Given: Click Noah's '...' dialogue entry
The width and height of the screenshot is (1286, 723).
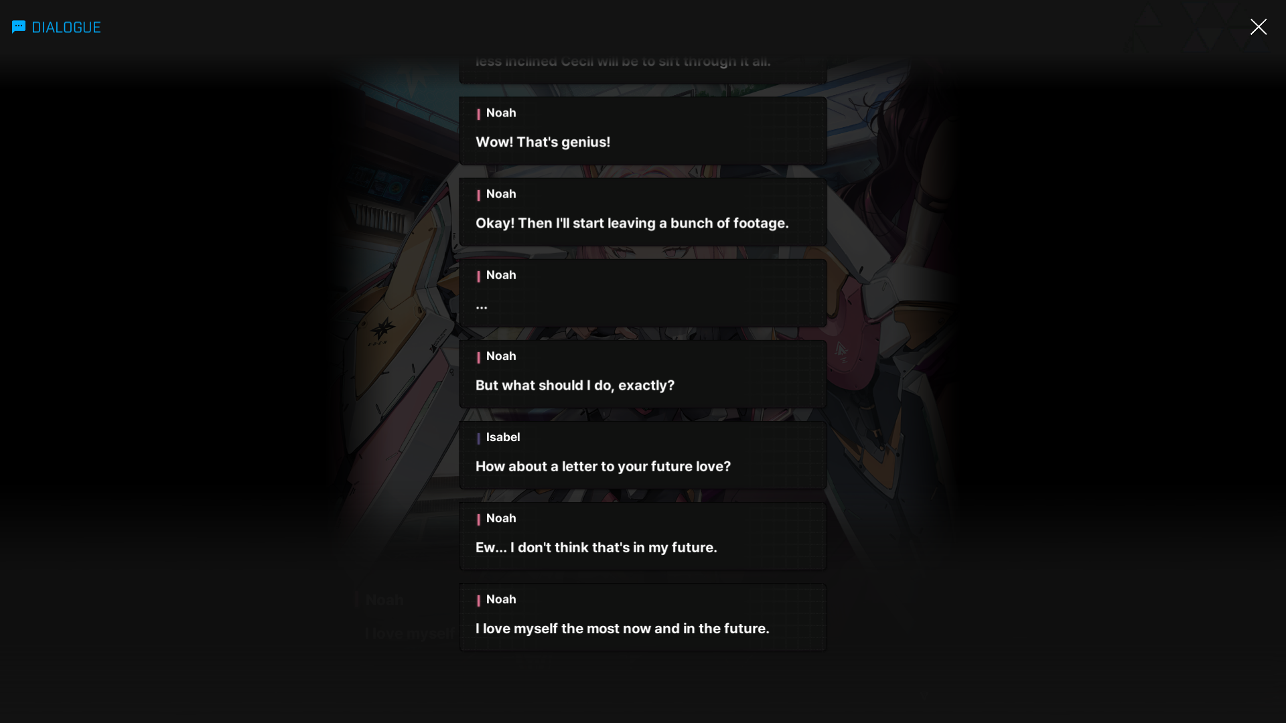Looking at the screenshot, I should coord(642,293).
